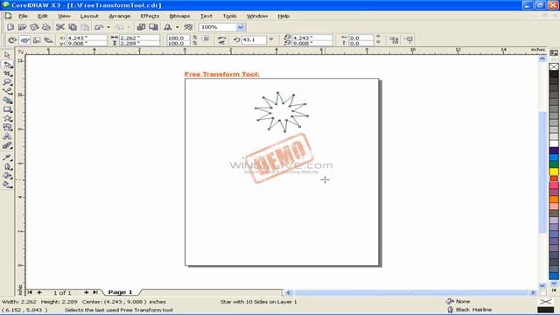The height and width of the screenshot is (315, 560).
Task: Open the zoom level 100% dropdown
Action: (241, 27)
